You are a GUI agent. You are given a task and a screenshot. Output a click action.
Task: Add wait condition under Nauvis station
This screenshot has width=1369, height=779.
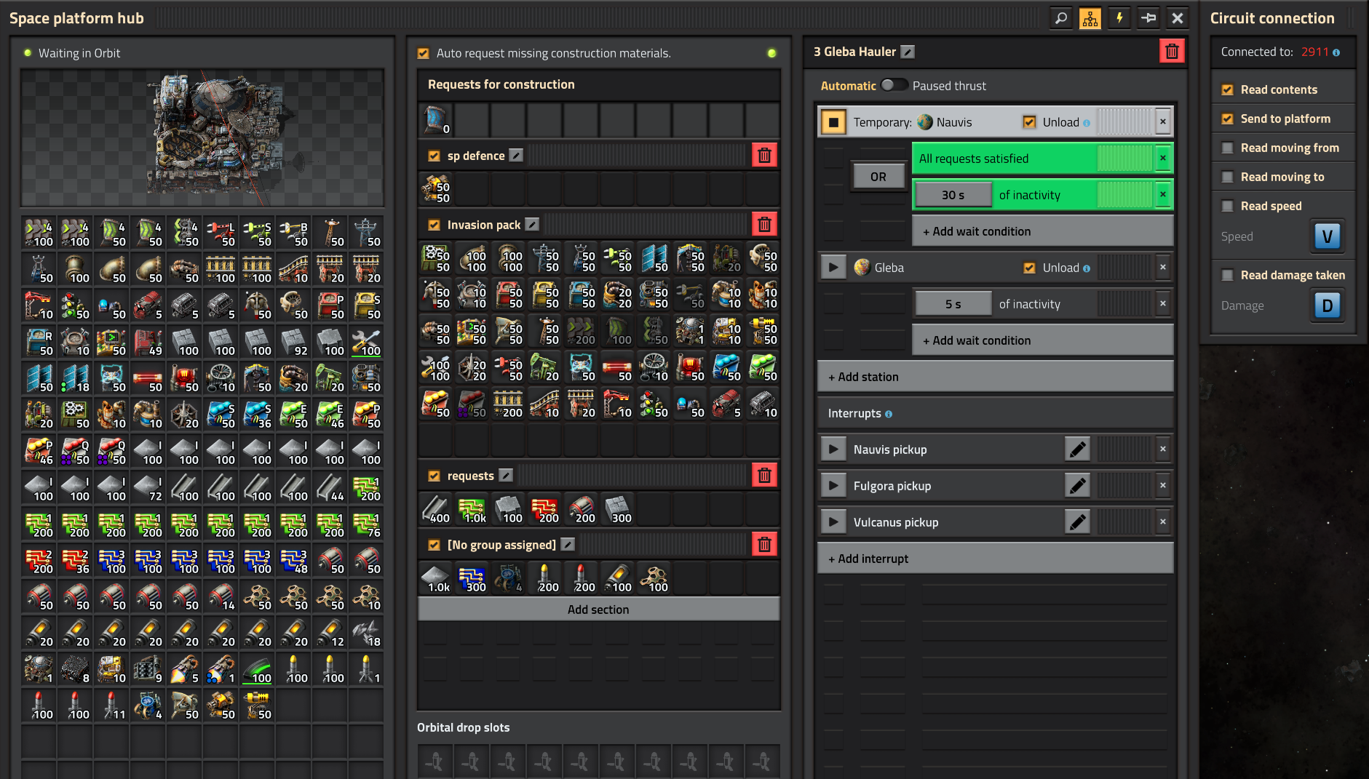[x=1042, y=231]
